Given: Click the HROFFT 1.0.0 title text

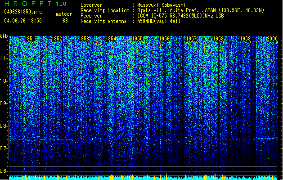Looking at the screenshot, I should tap(35, 4).
